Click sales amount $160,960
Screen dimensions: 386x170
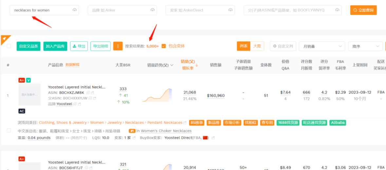[216, 95]
